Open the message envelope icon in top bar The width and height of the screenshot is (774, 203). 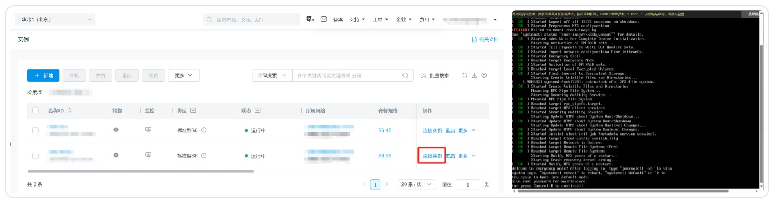[324, 19]
